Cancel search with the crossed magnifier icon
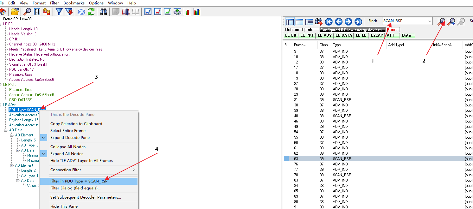The width and height of the screenshot is (473, 209). pos(461,21)
